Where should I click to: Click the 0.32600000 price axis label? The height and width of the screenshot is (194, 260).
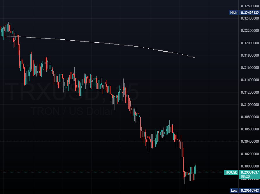click(250, 6)
